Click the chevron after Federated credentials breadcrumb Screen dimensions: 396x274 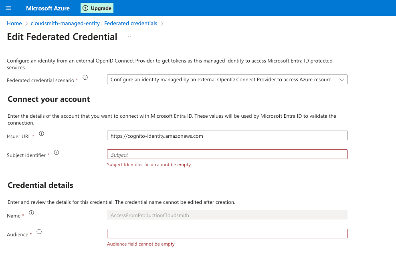[162, 24]
